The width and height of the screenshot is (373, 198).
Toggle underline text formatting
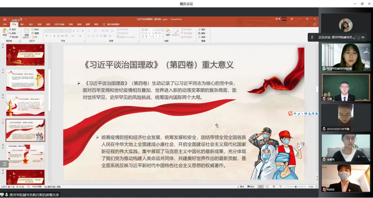coord(55,36)
